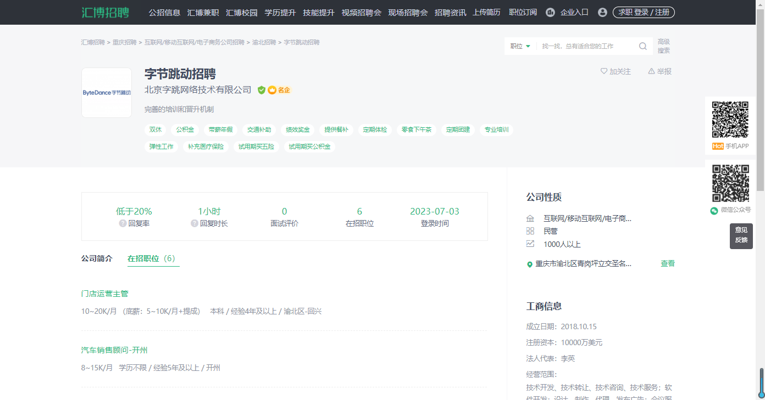Open 公招信息 in the top navigation
This screenshot has width=765, height=400.
164,12
